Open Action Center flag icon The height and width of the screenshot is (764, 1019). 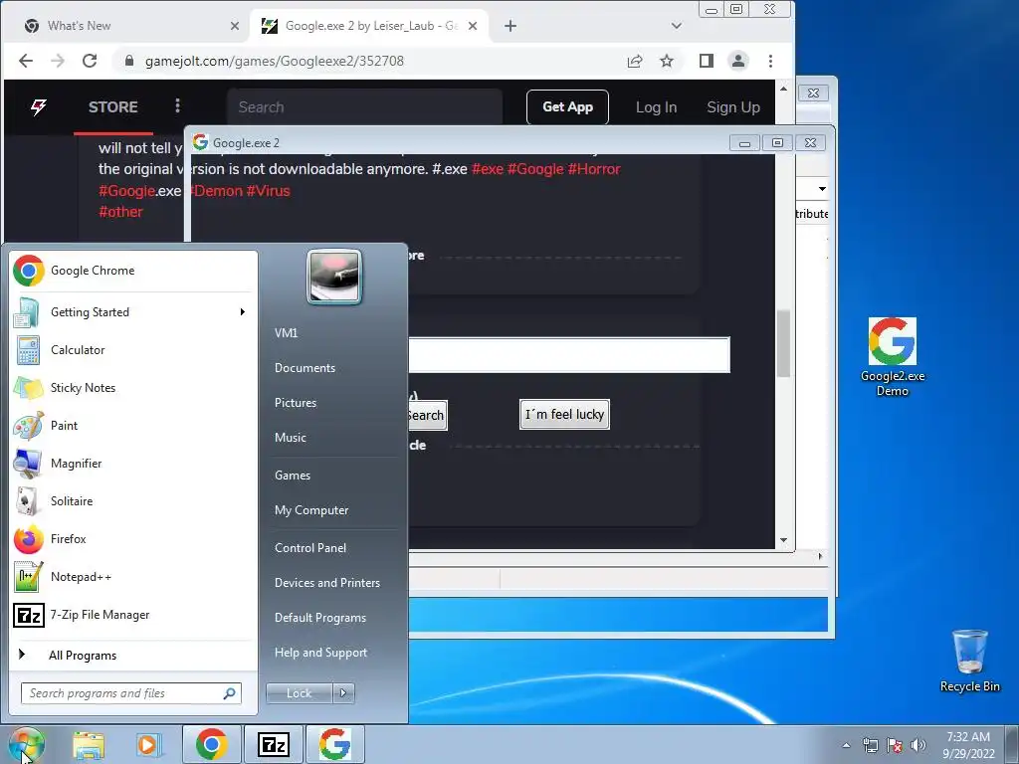coord(895,745)
